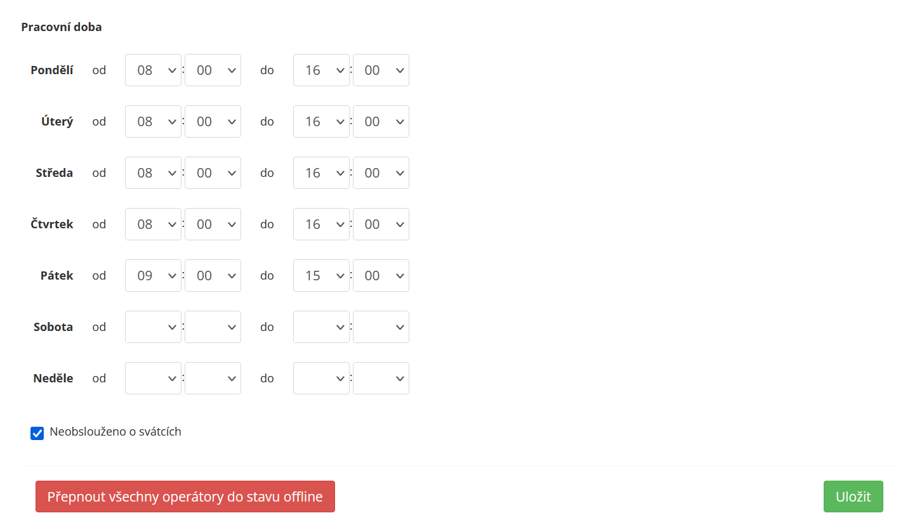Select Pátek start hour 09 dropdown

[x=153, y=276]
